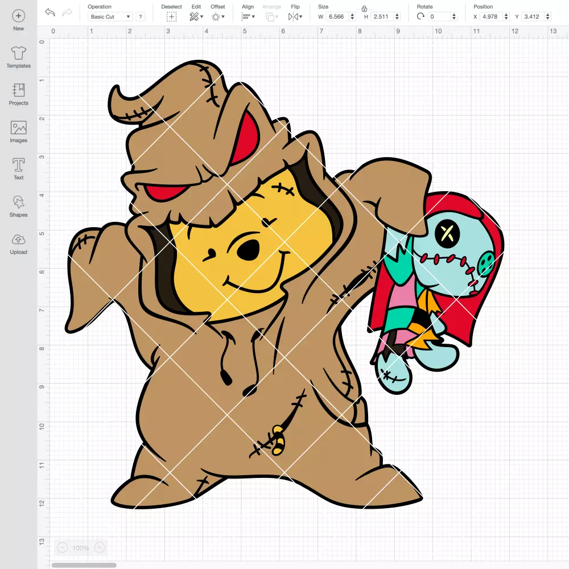Viewport: 569px width, 569px height.
Task: Adjust the Height stepper arrows
Action: click(x=397, y=17)
